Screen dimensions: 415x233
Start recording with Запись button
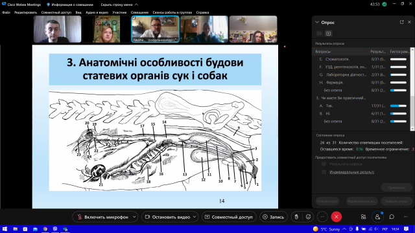point(274,217)
